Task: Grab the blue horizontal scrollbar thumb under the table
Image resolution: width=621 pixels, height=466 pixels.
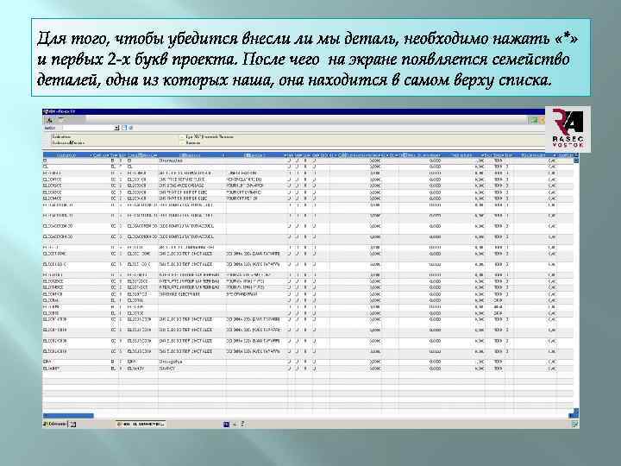Action: click(68, 416)
